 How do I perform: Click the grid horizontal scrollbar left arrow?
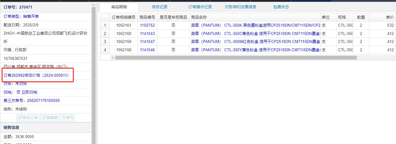point(113,57)
